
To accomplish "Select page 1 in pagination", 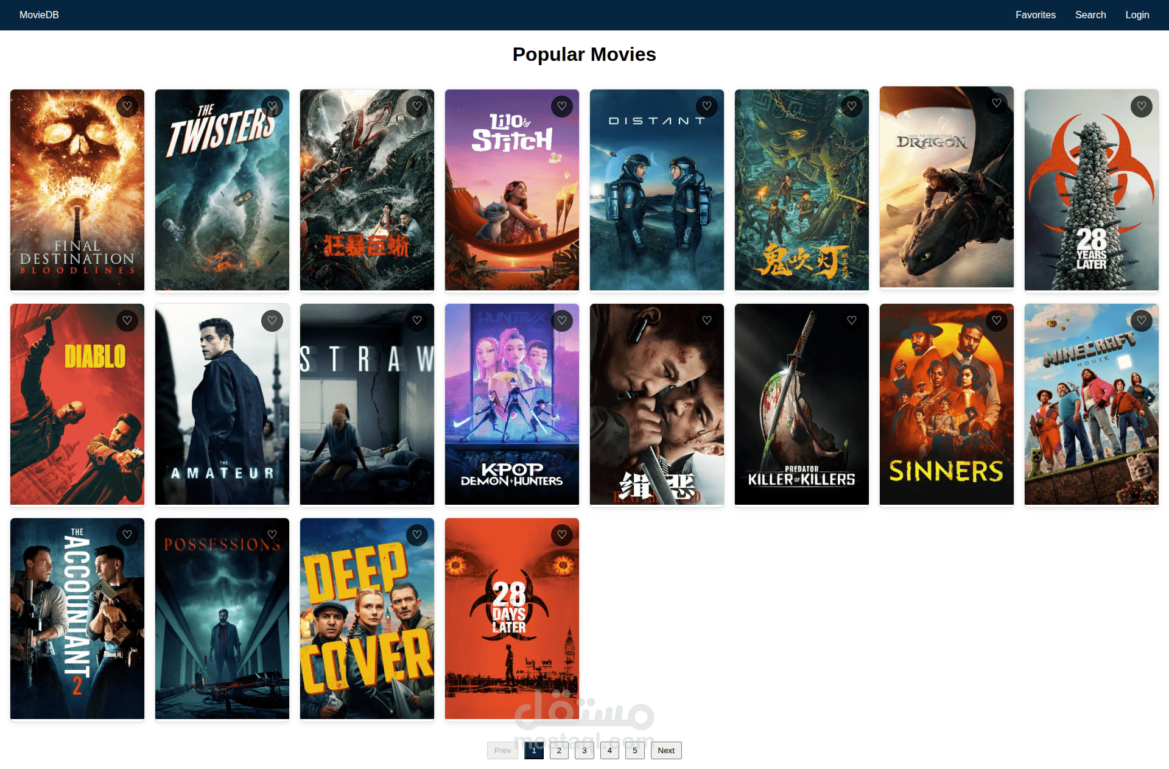I will coord(534,751).
